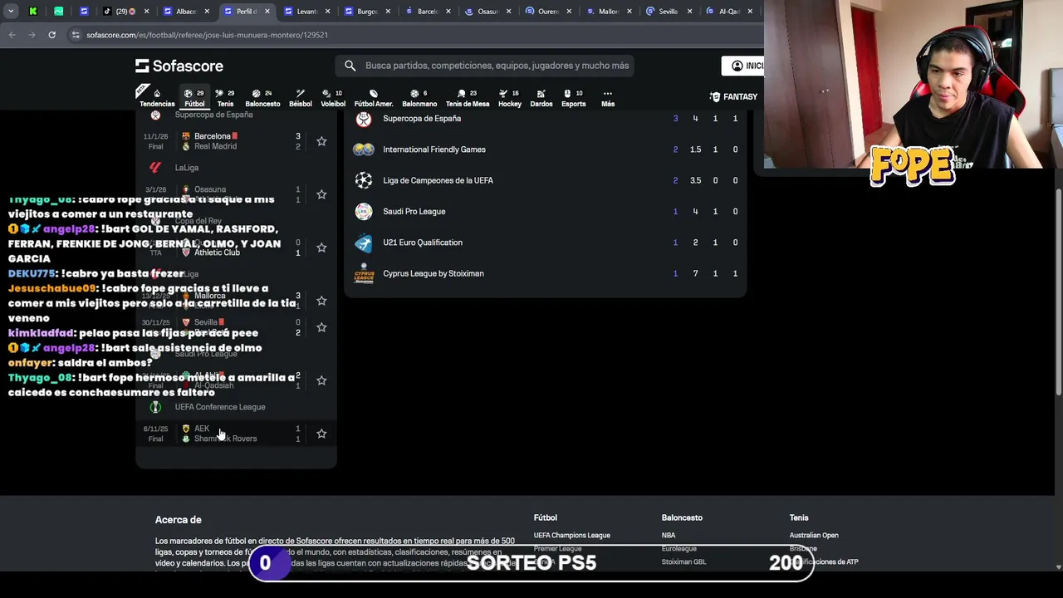Favorite the Osasuna match star
Screen dimensions: 1063x598
click(321, 194)
